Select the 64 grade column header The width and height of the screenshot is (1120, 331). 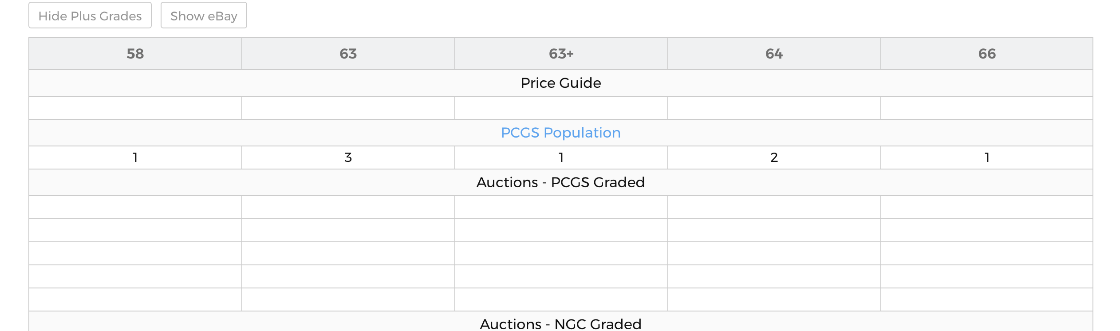774,54
